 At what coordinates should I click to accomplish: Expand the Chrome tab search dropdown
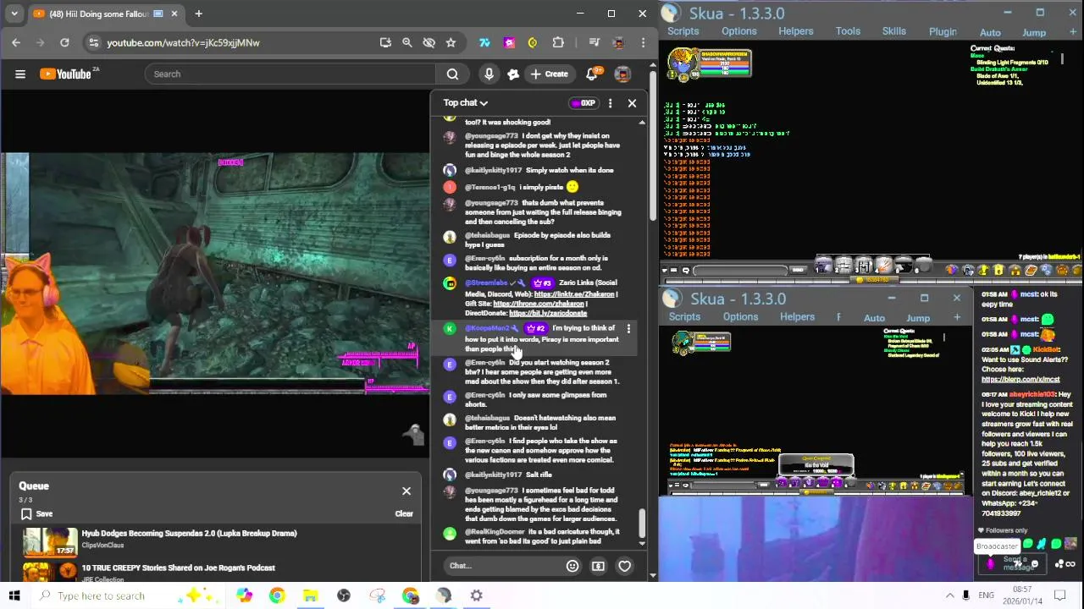pyautogui.click(x=14, y=14)
